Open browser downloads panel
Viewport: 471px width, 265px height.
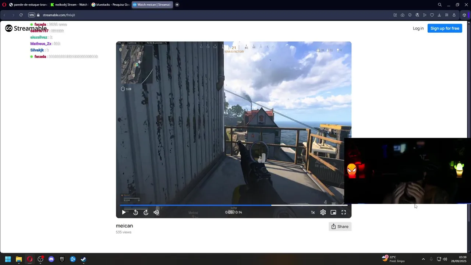(x=439, y=15)
